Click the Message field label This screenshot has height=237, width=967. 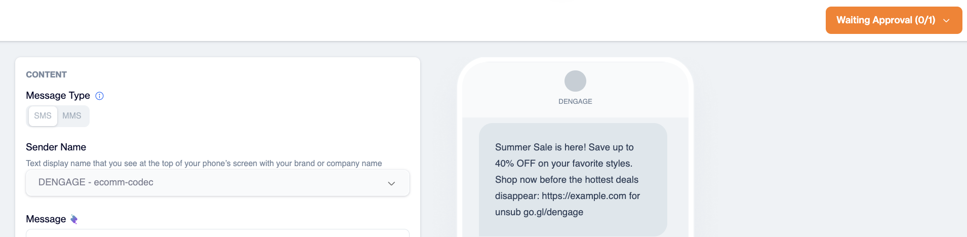[x=46, y=219]
